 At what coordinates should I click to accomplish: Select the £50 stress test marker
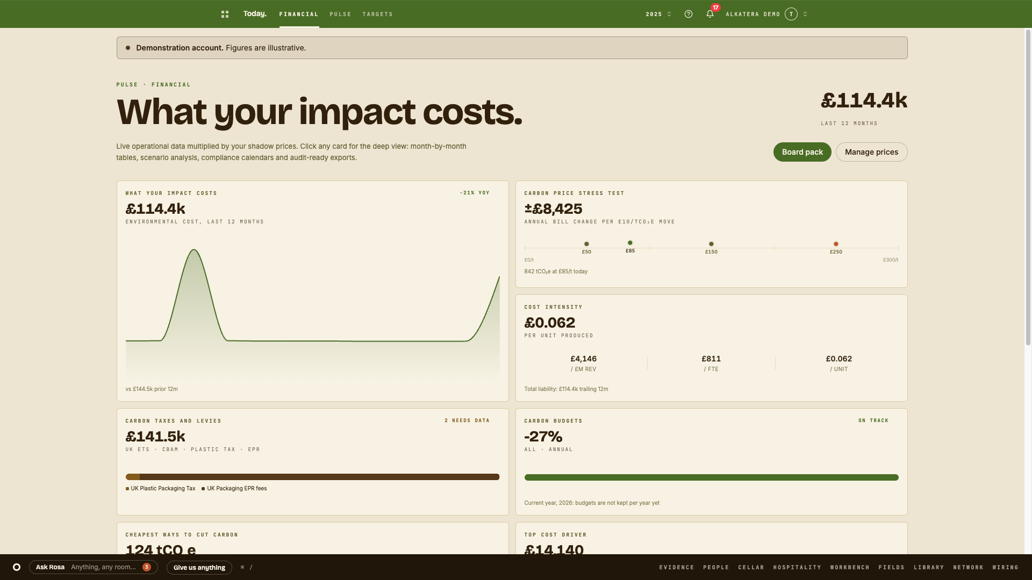click(x=586, y=244)
